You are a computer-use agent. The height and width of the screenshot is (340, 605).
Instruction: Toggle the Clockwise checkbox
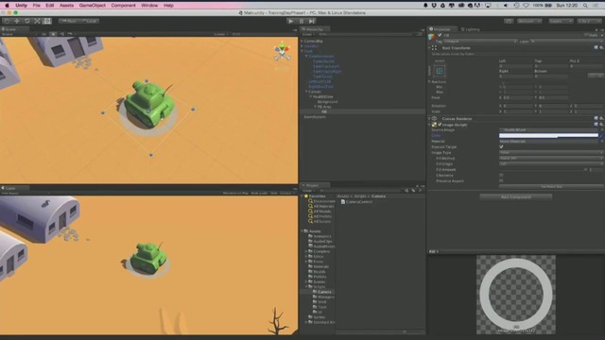(501, 175)
